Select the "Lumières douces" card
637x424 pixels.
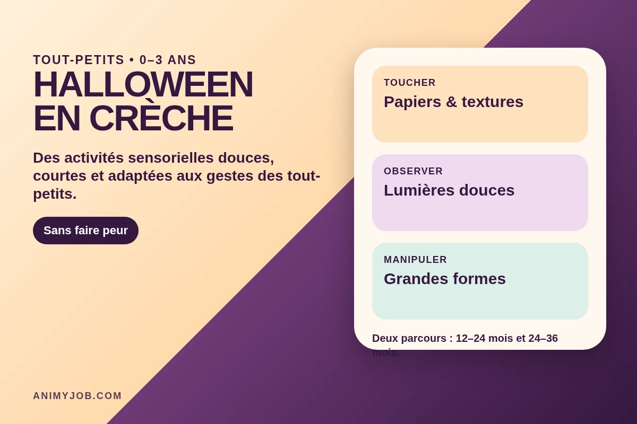click(480, 192)
